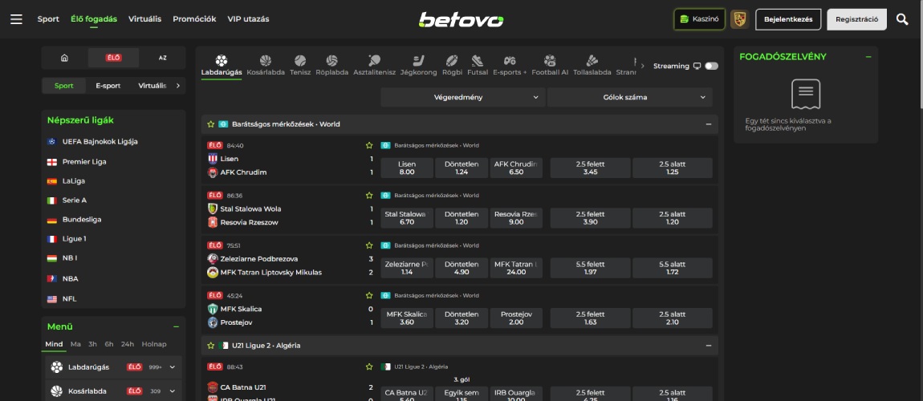Click the betovo logo

coord(461,19)
